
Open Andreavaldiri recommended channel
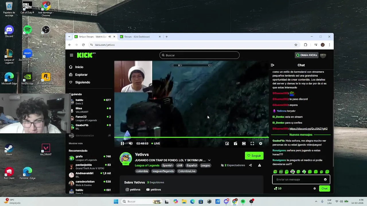point(90,175)
